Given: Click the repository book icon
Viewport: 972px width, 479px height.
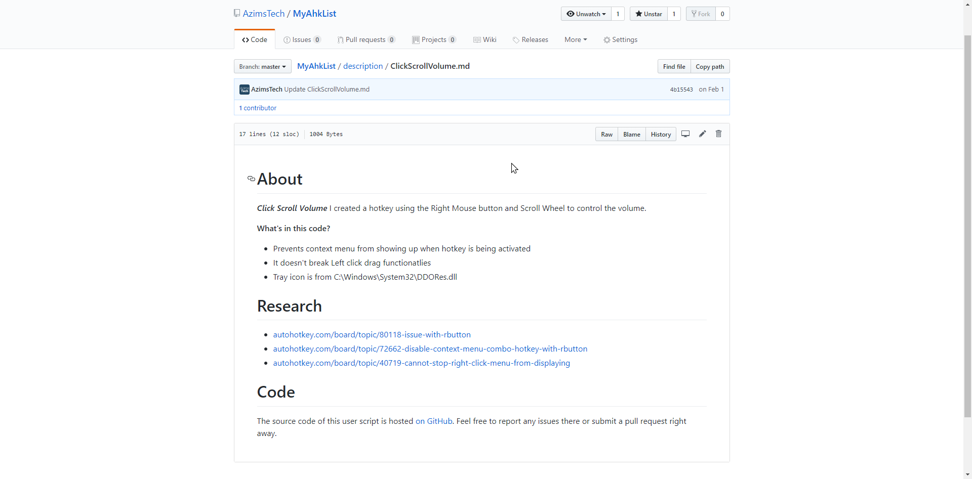Looking at the screenshot, I should click(236, 13).
